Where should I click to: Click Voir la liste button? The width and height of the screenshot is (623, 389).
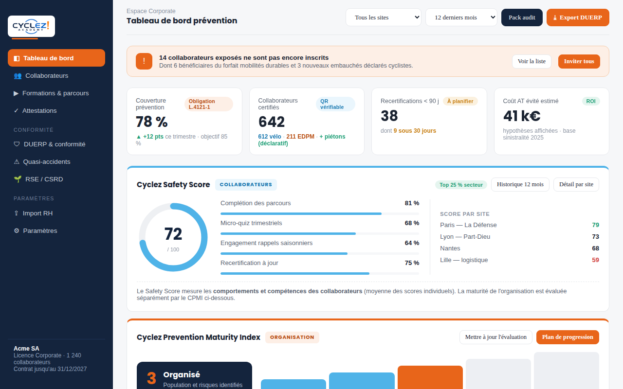(x=531, y=61)
